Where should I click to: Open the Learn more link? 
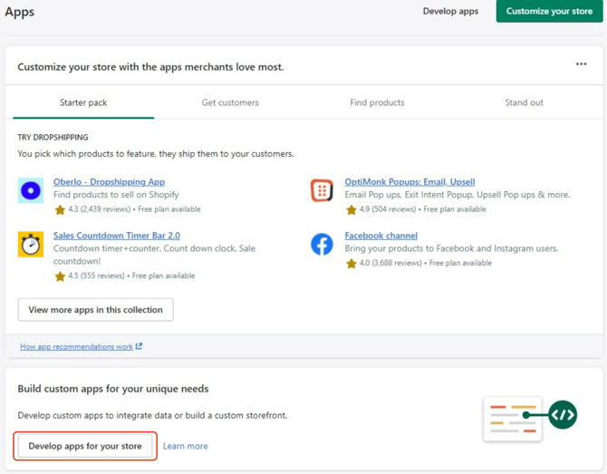click(185, 446)
